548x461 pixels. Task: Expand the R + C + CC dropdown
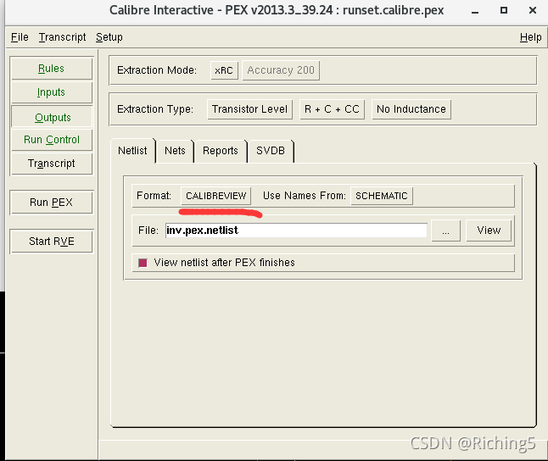pos(332,109)
